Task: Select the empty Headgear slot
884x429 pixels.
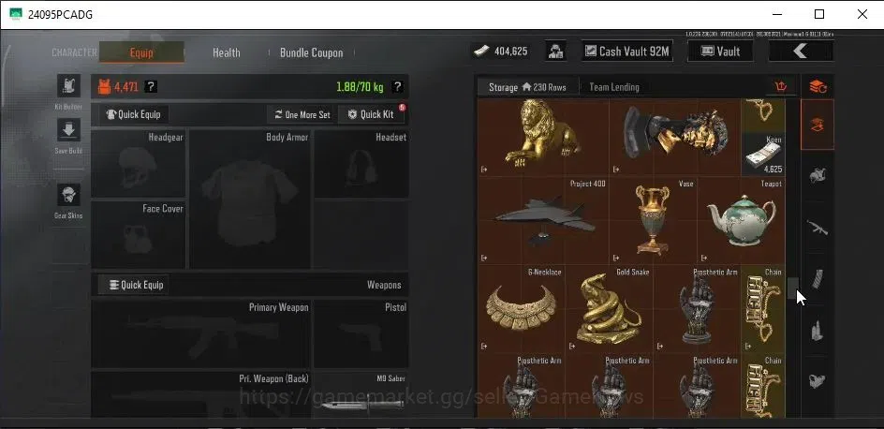Action: coord(139,164)
